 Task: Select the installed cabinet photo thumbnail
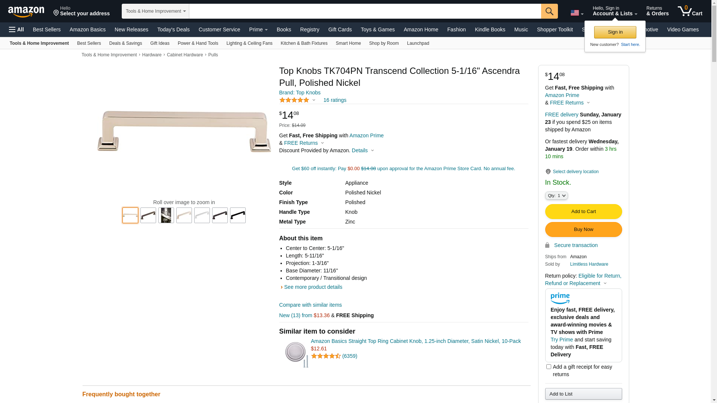point(166,215)
